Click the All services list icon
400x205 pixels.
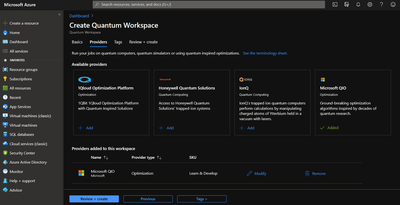[x=5, y=51]
